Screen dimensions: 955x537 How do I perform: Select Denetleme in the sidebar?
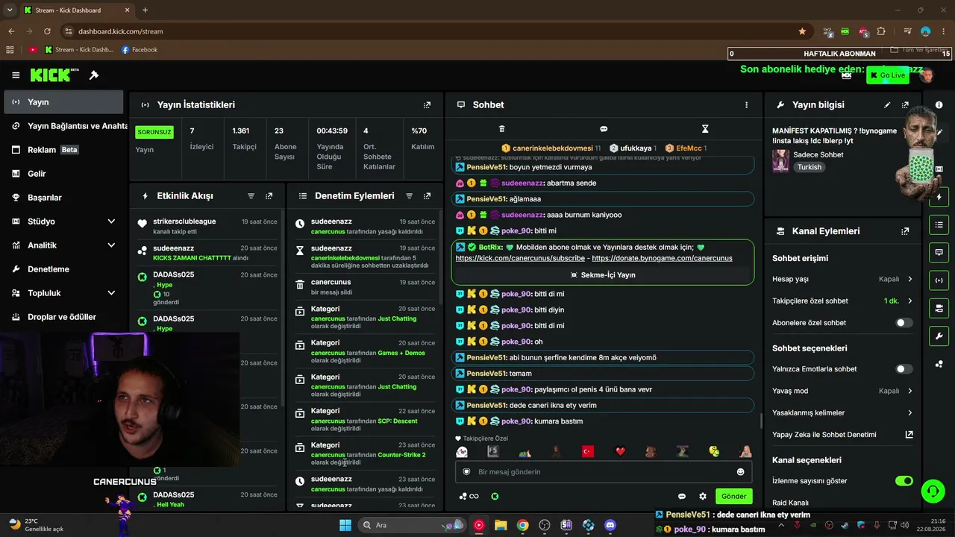(63, 269)
